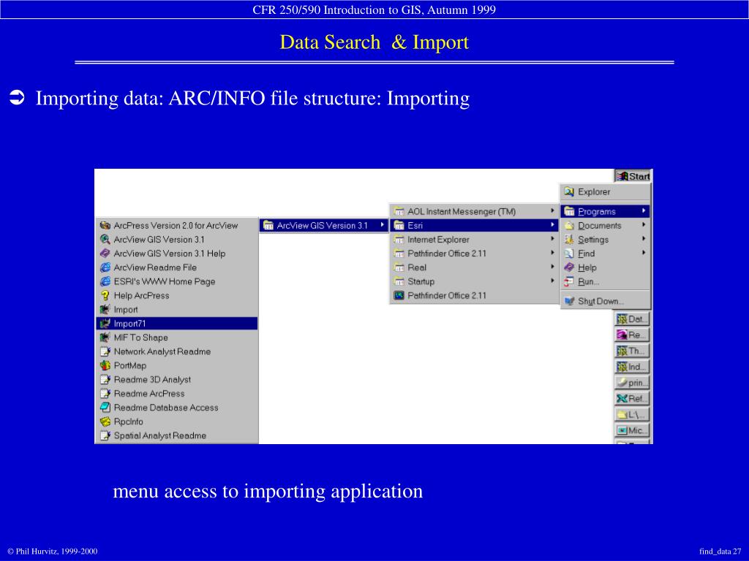Click the Documents folder icon

[569, 225]
